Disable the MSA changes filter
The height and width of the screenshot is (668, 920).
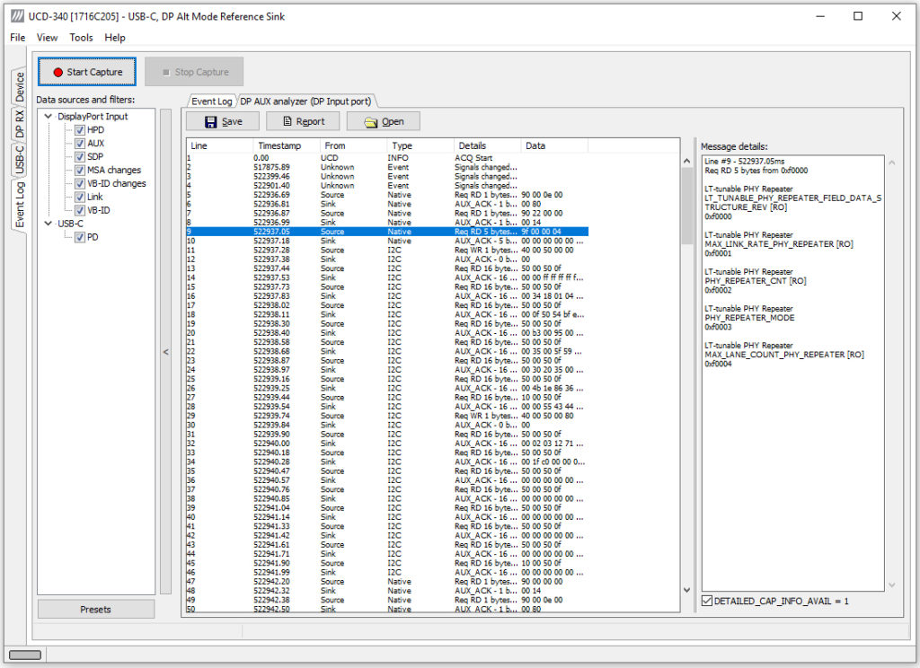[80, 170]
